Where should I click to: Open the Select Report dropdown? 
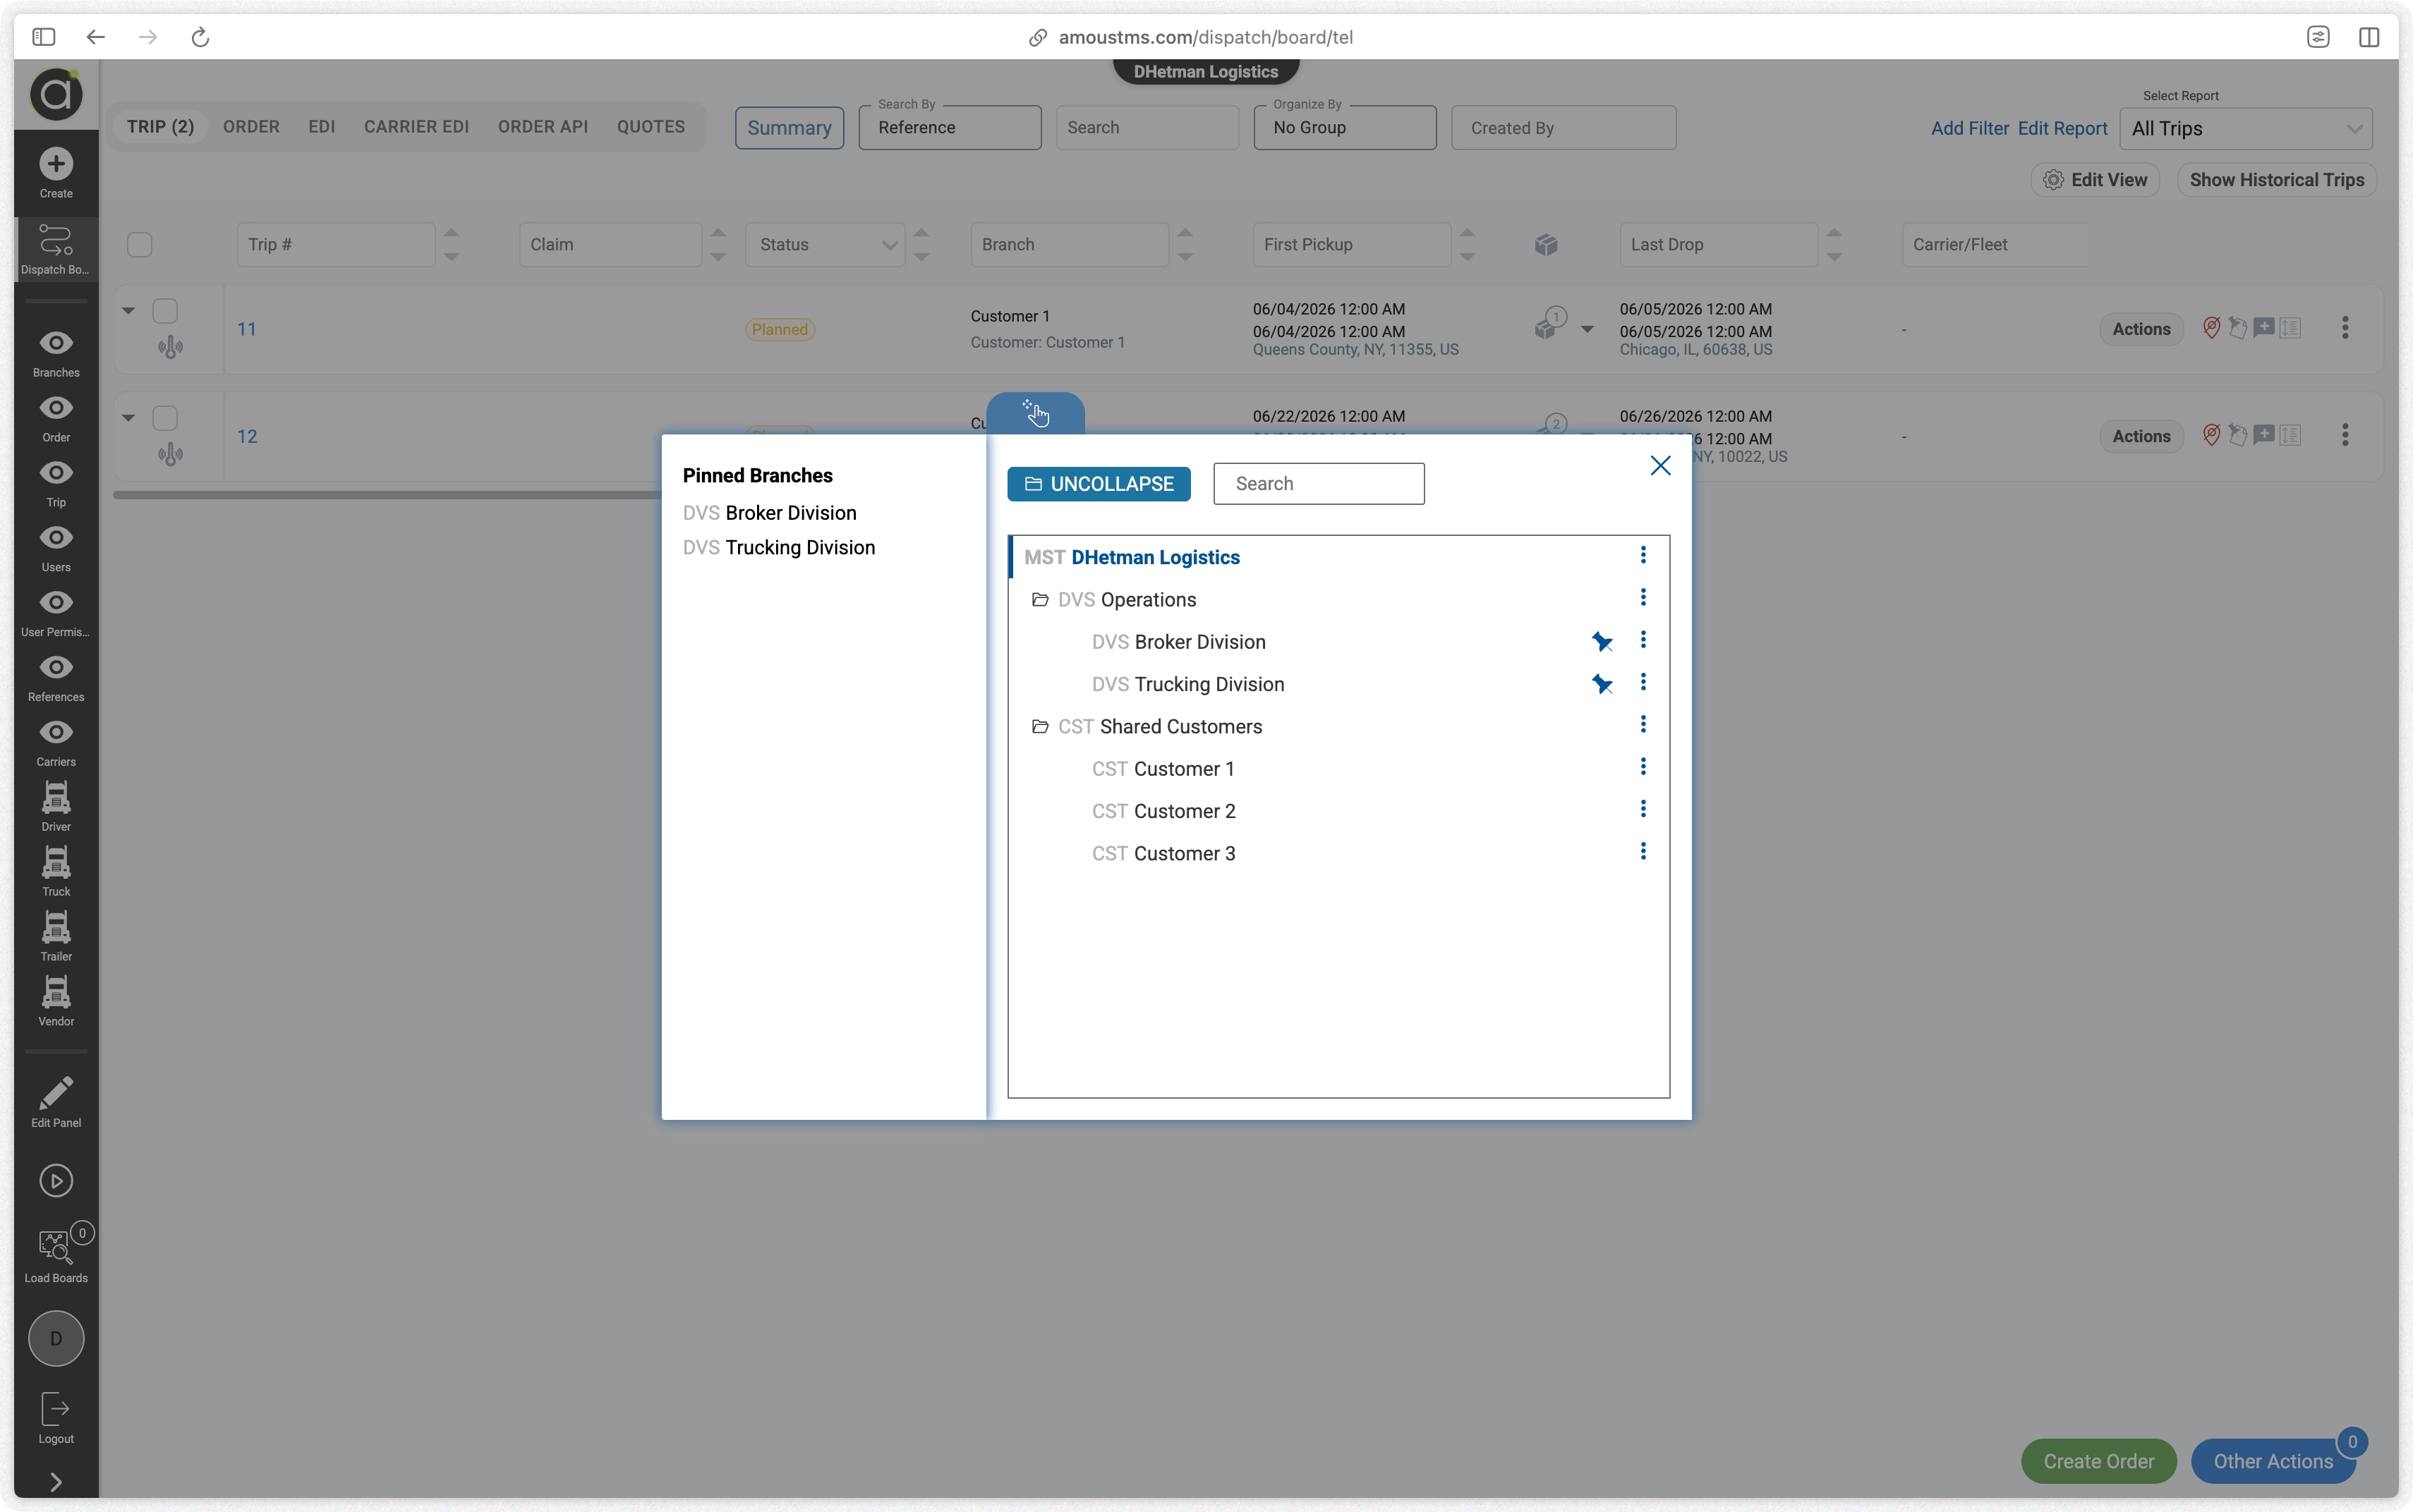pos(2246,129)
